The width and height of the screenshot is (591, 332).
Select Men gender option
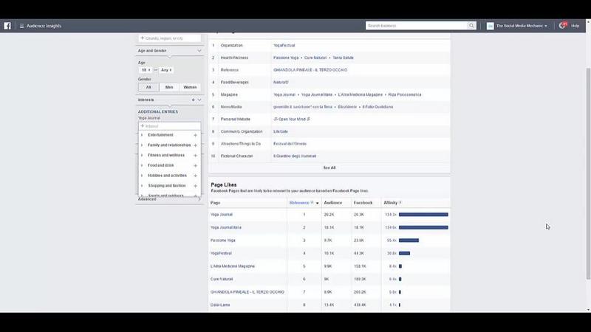pyautogui.click(x=169, y=87)
